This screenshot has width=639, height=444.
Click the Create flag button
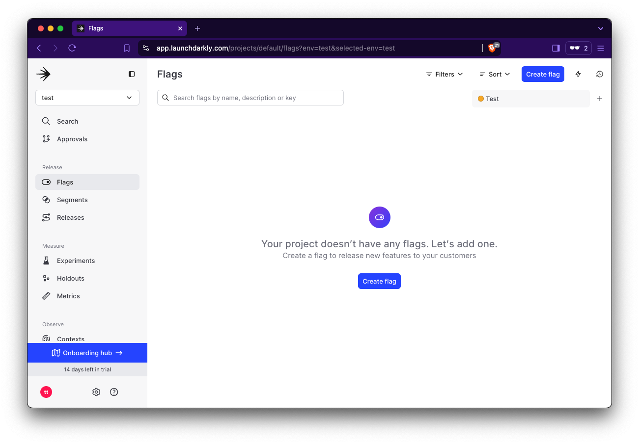tap(543, 74)
